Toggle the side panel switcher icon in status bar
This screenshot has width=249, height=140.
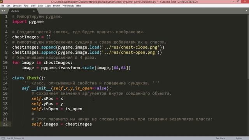tap(3, 138)
